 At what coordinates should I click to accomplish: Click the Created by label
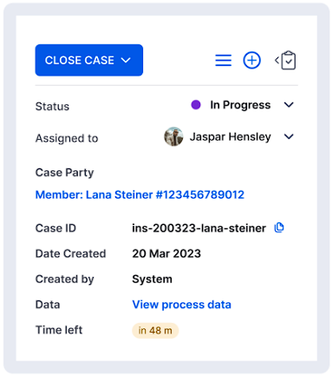coord(64,280)
